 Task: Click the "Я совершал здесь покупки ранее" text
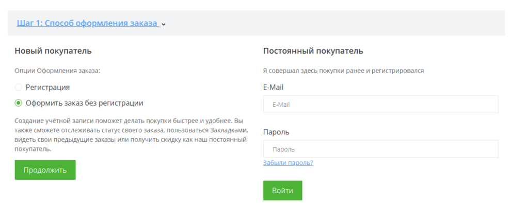313,71
